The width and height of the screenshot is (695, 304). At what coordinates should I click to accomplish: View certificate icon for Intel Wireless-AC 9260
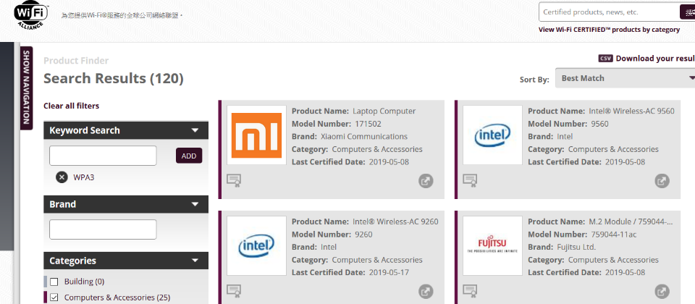[234, 291]
